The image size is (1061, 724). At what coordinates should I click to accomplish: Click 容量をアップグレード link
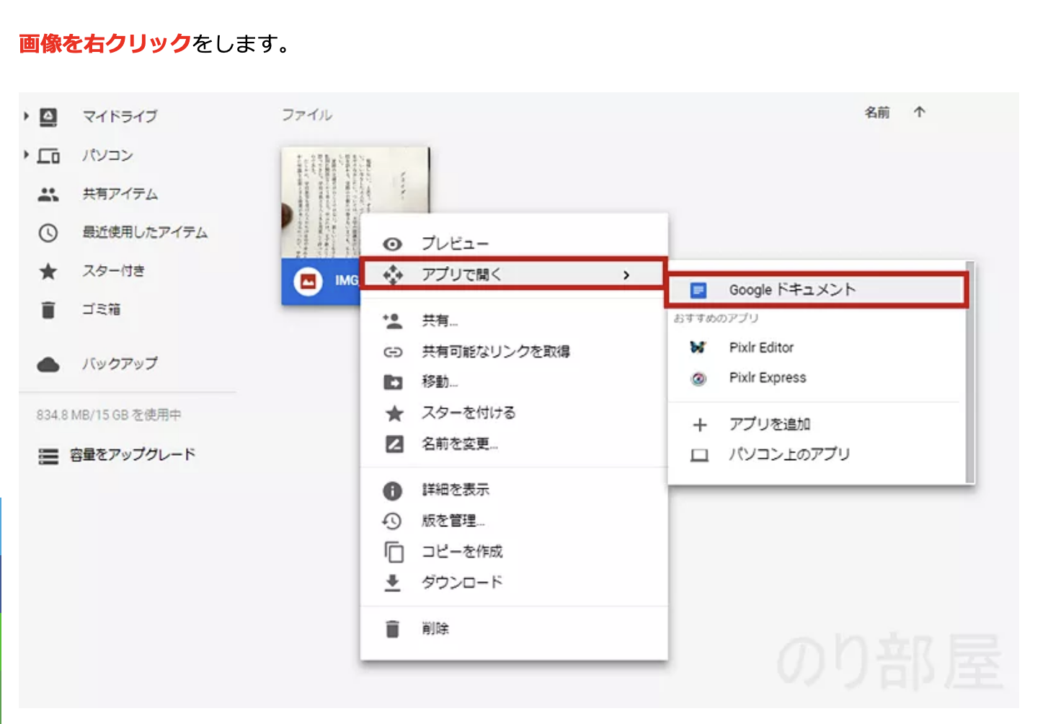(x=133, y=455)
